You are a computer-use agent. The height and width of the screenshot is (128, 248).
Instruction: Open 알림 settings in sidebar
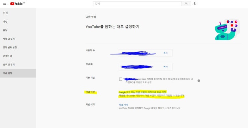coord(18,30)
